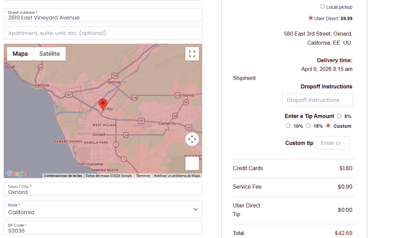
Task: Click the Dulah label on the map
Action: tap(10, 67)
